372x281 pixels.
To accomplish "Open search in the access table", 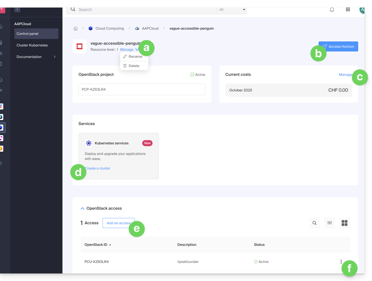I will coord(314,223).
